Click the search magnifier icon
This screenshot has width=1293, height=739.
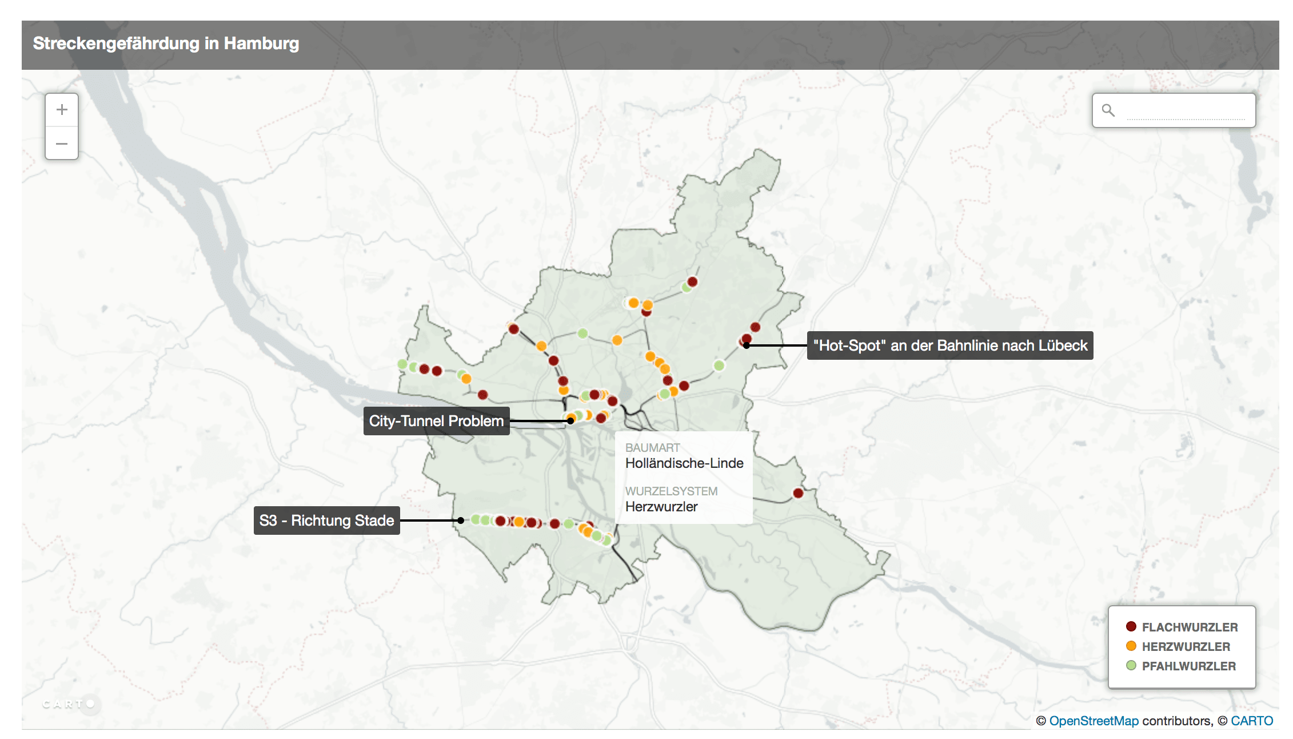pyautogui.click(x=1108, y=110)
